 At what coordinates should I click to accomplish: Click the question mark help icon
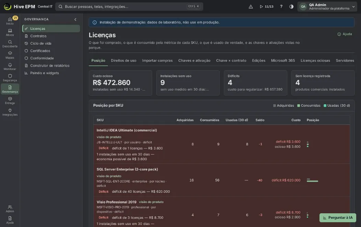[281, 7]
